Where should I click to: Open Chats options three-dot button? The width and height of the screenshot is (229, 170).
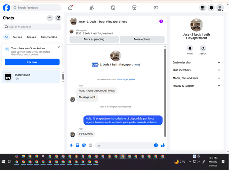(49, 18)
